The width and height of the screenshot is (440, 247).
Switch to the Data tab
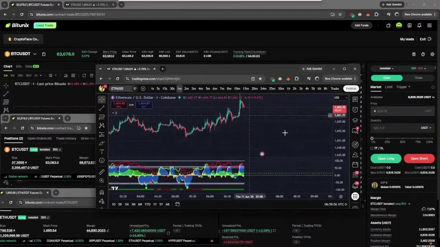[x=32, y=66]
